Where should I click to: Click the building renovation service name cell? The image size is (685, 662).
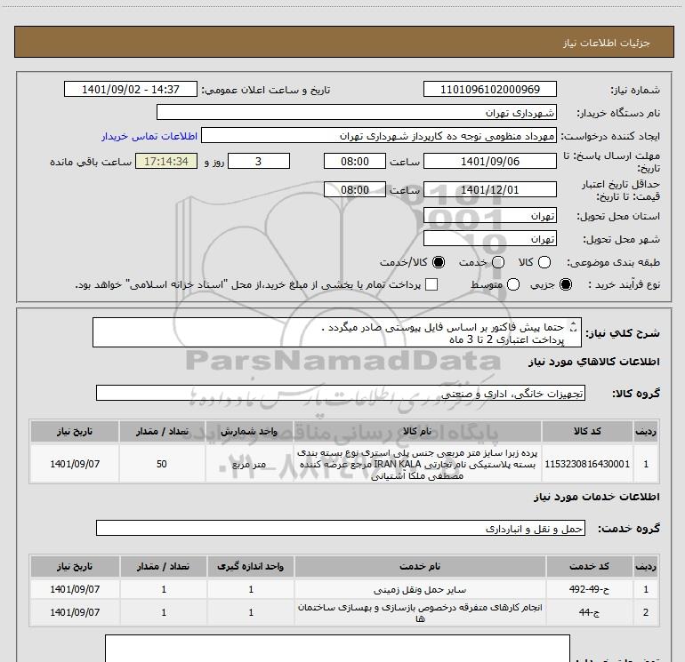pos(419,613)
